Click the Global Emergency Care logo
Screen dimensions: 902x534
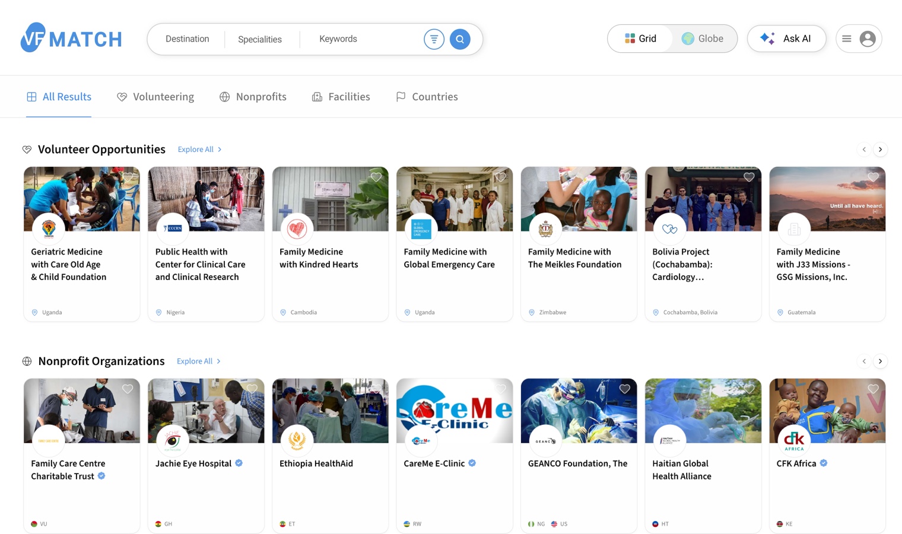[x=421, y=228]
